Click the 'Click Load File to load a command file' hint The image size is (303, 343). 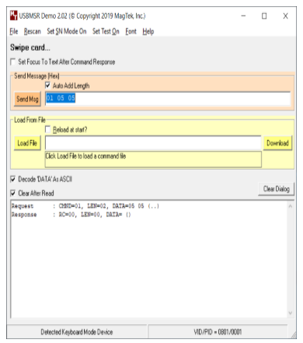[85, 156]
